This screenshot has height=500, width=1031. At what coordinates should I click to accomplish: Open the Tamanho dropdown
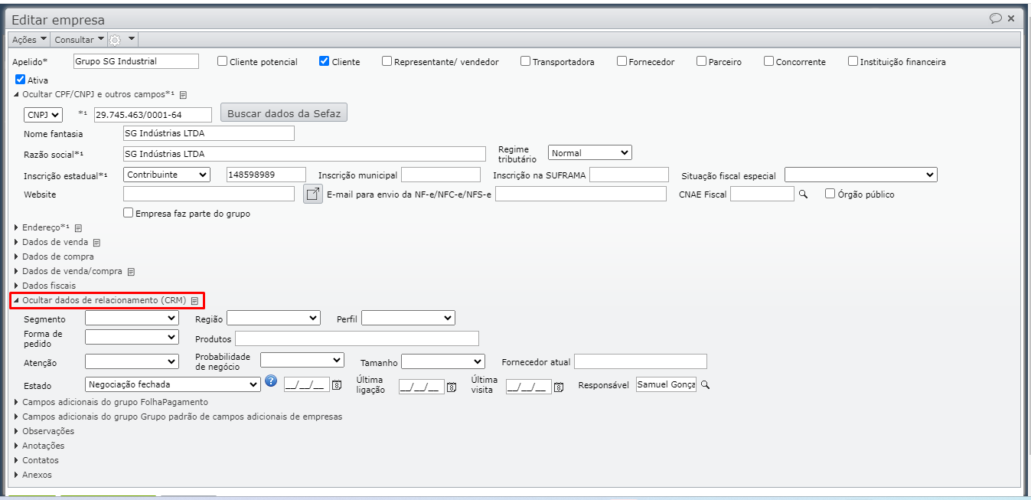click(x=443, y=361)
